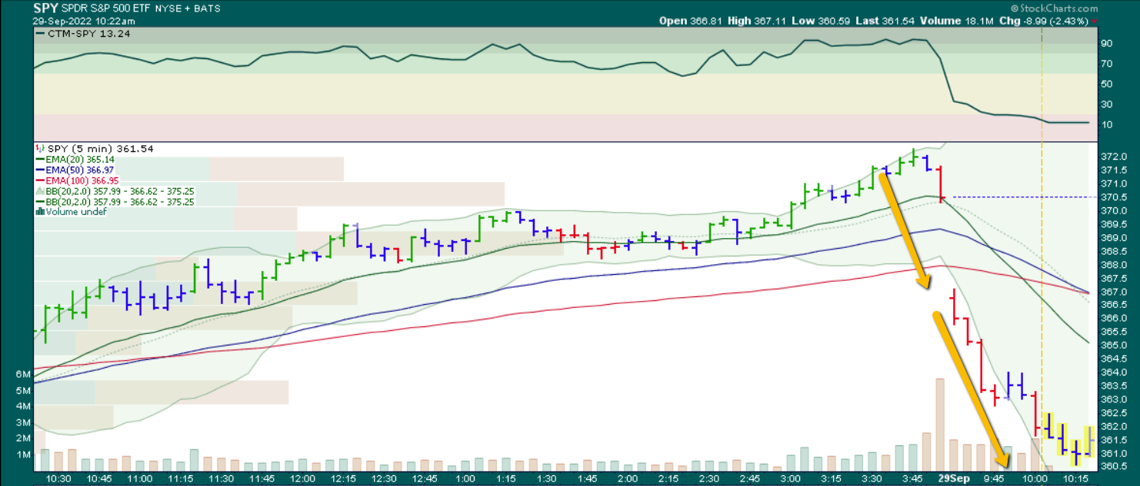
Task: Click the 30 level on the CTM scale
Action: point(1107,104)
